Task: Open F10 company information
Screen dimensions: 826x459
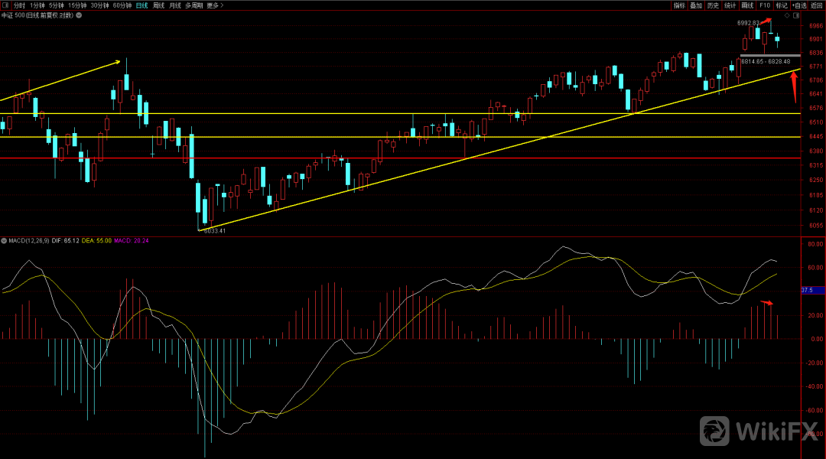Action: (x=764, y=5)
